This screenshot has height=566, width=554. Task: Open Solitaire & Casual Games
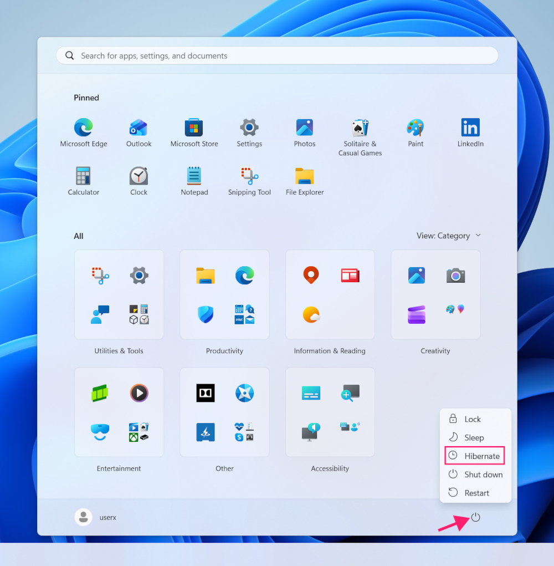click(360, 137)
